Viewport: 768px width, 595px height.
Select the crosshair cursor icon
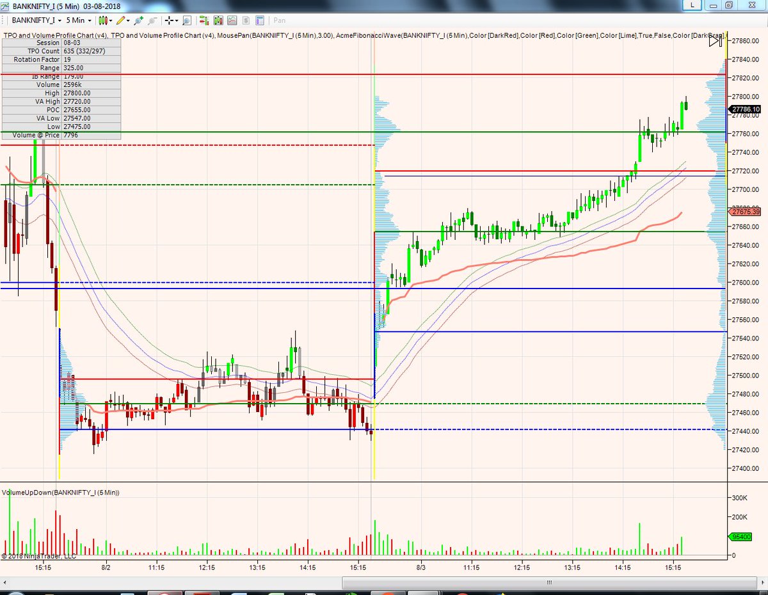pyautogui.click(x=169, y=20)
